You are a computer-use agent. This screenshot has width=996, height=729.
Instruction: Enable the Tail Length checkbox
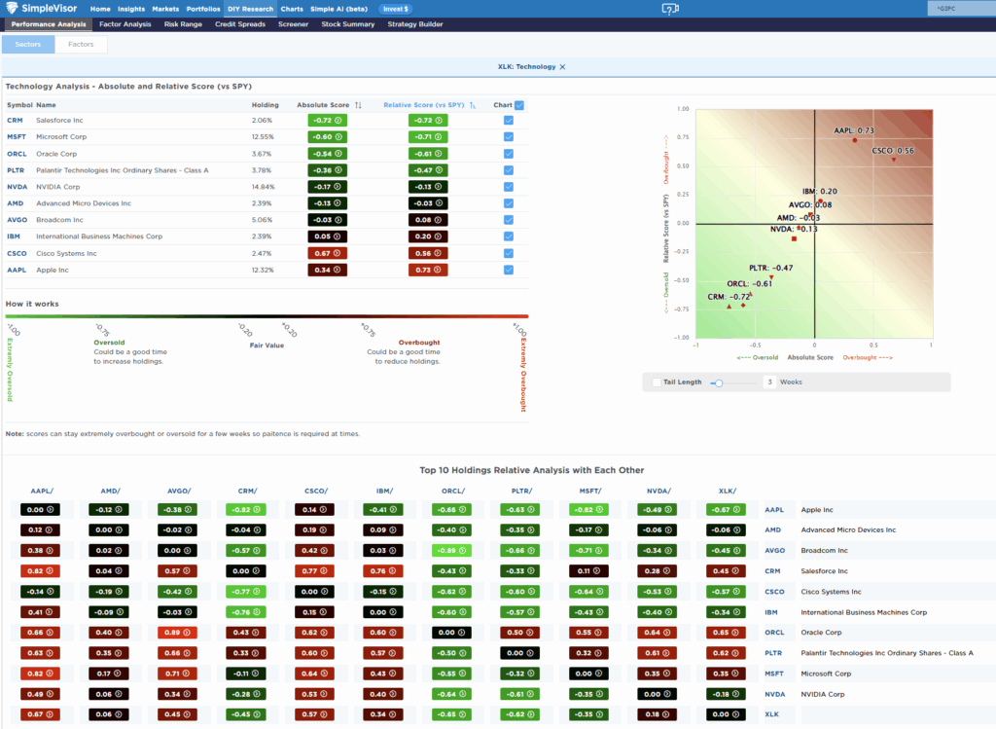point(657,382)
